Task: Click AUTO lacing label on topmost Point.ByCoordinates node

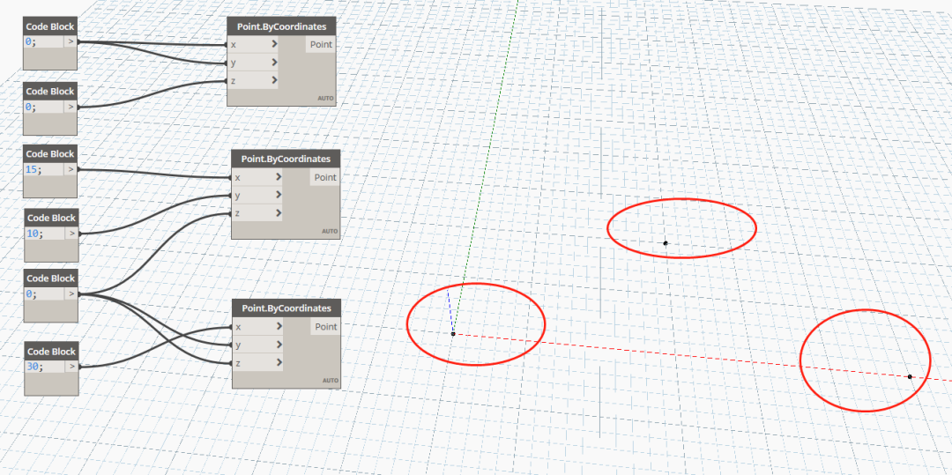Action: (325, 99)
